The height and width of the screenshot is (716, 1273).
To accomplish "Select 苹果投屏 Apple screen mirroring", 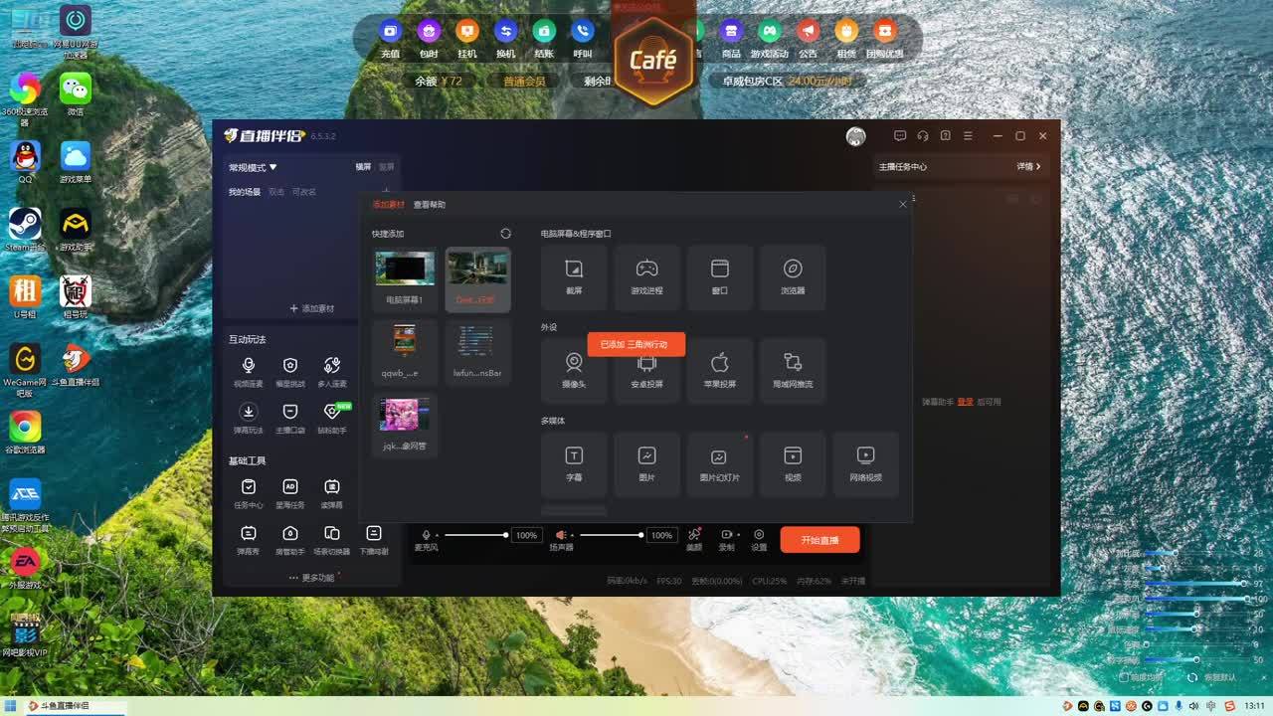I will pos(720,370).
